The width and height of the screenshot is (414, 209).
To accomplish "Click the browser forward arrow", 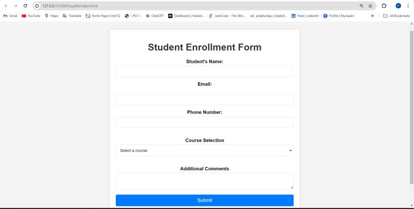I will click(16, 6).
